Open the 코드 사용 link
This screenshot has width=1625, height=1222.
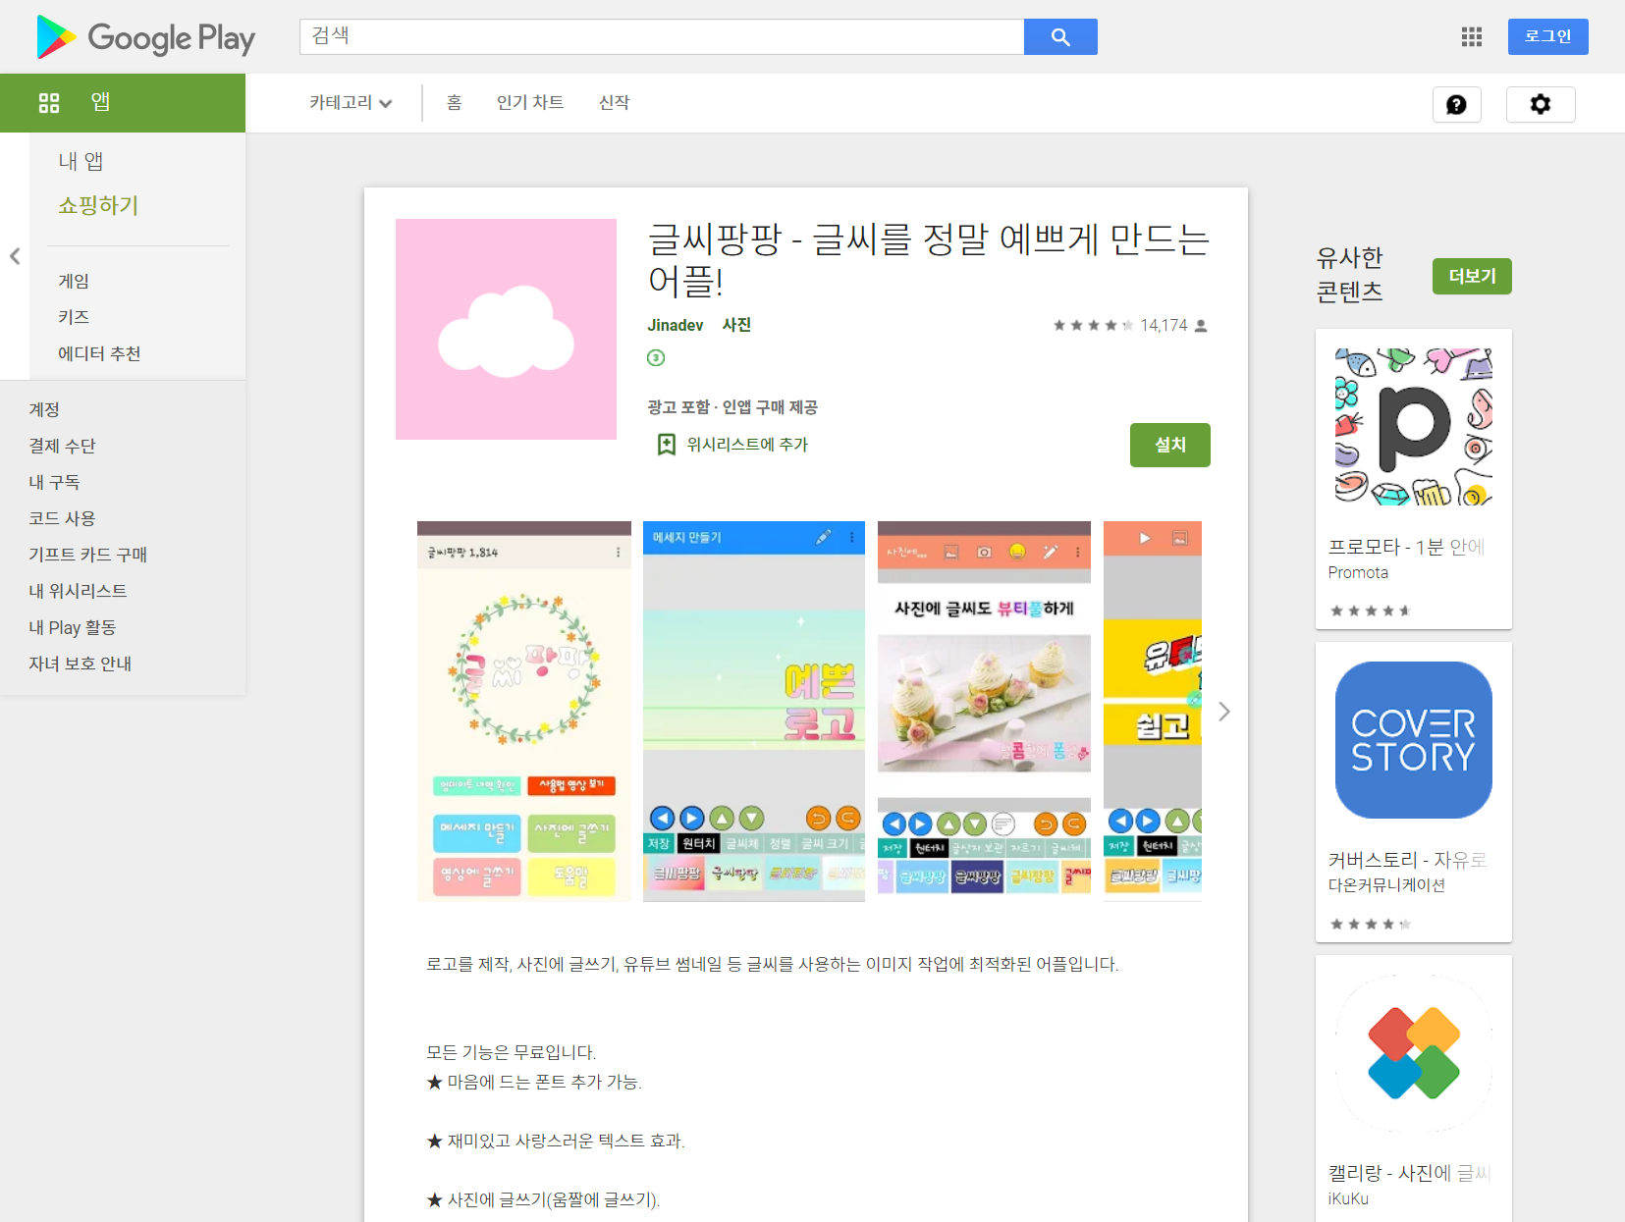click(62, 518)
